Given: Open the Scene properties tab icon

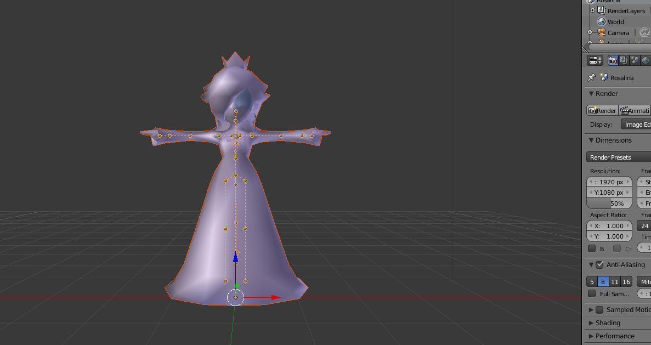Looking at the screenshot, I should click(x=635, y=60).
